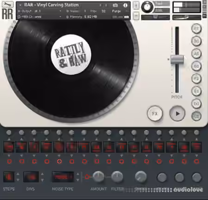The width and height of the screenshot is (208, 200).
Task: Take a snapshot with the camera icon
Action: (115, 6)
